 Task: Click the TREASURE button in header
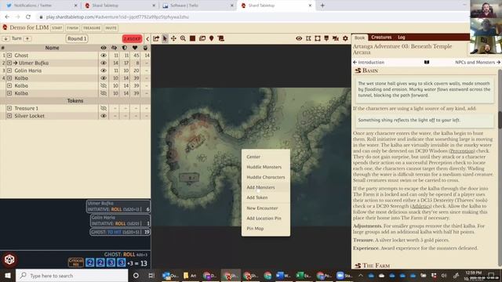pos(92,28)
